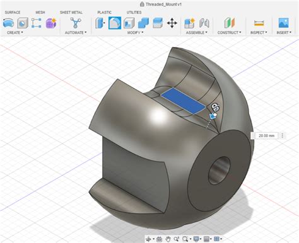This screenshot has height=243, width=299.
Task: Click the purple Create Form icon
Action: coord(51,23)
